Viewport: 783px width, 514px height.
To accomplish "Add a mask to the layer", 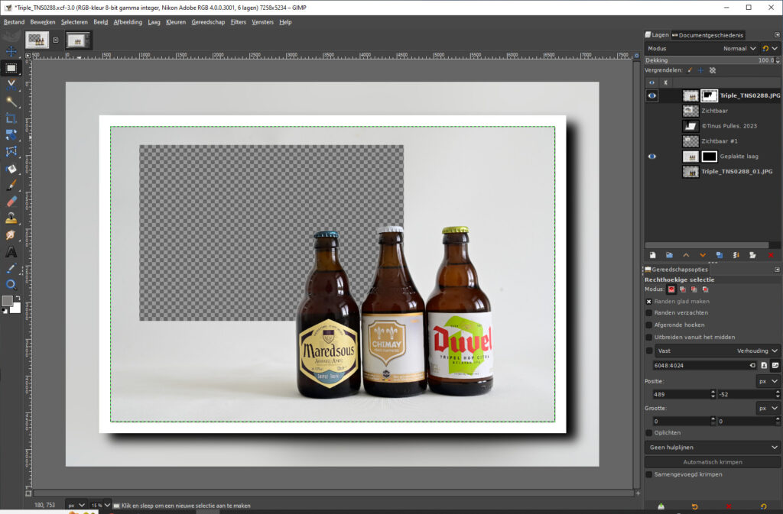I will (x=752, y=255).
